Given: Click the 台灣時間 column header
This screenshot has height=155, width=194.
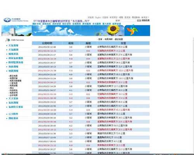Looking at the screenshot, I should 47,43.
